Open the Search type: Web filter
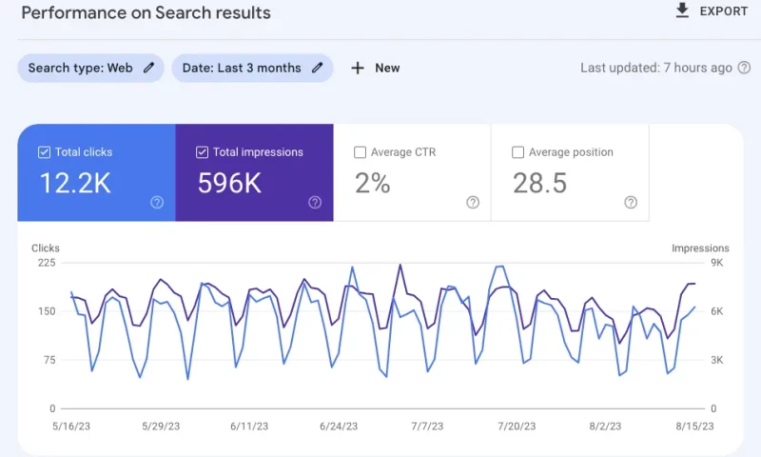 point(81,68)
